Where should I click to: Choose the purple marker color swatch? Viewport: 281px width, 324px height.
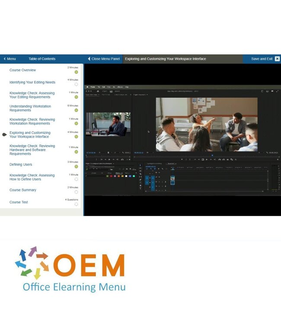[115, 176]
